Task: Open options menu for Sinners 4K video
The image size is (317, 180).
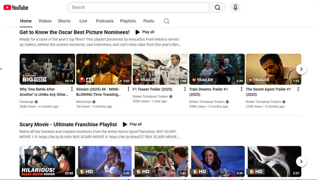Action: point(128,89)
